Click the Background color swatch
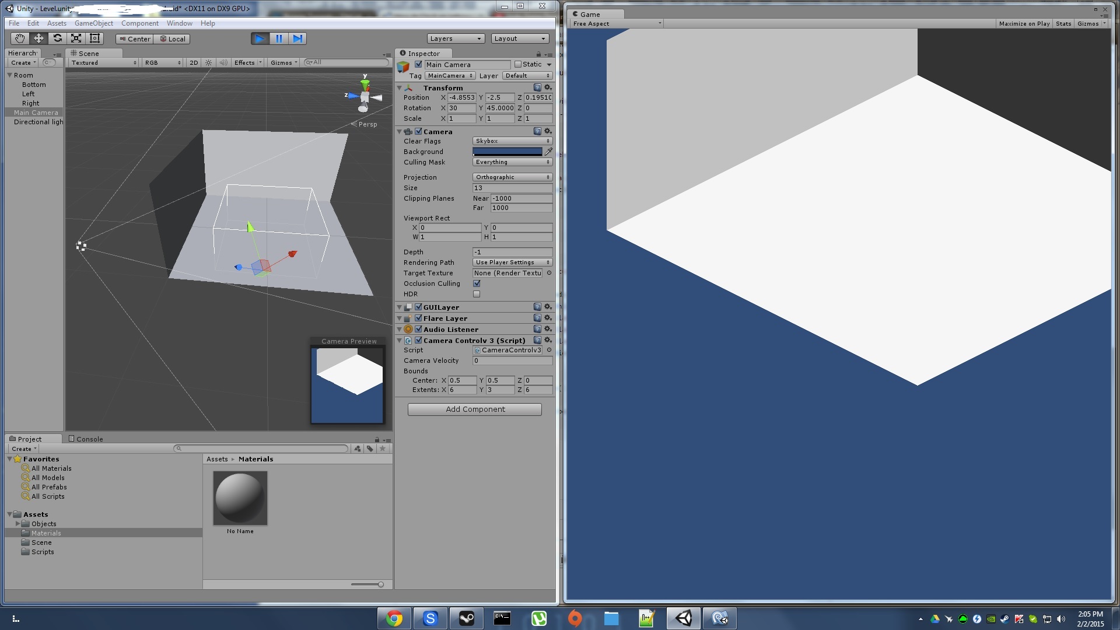The height and width of the screenshot is (630, 1120). [x=508, y=152]
